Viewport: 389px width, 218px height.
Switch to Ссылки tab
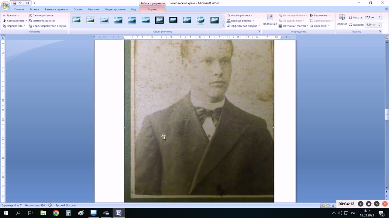(78, 9)
